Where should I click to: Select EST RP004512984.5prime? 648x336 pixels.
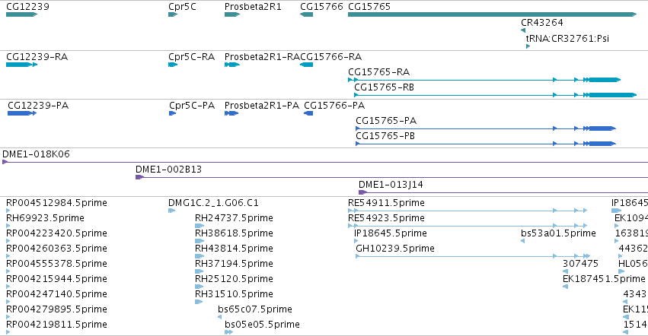[x=56, y=203]
